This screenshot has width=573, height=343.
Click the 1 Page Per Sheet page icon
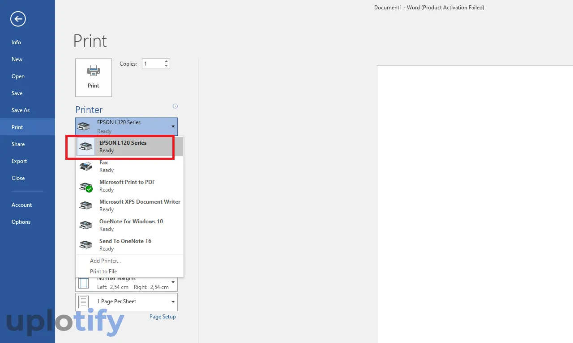point(84,302)
